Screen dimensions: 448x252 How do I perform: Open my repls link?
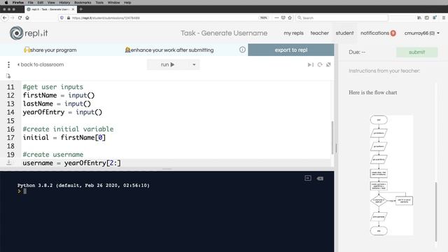[293, 33]
